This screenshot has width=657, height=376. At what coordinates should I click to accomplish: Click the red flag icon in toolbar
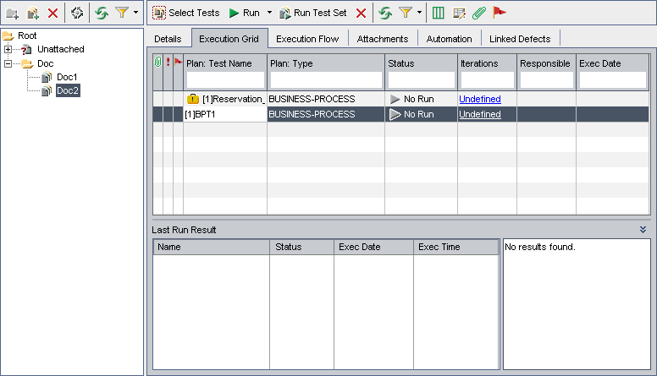coord(500,13)
